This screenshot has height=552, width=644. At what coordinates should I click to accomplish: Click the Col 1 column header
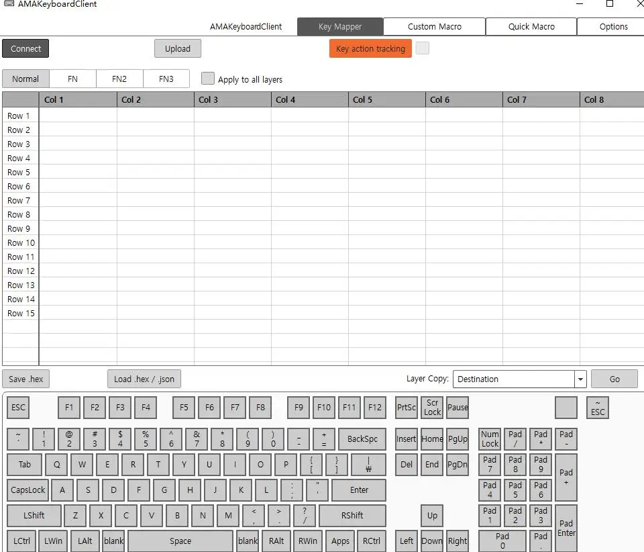click(78, 99)
